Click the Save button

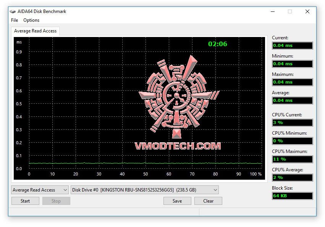click(177, 201)
